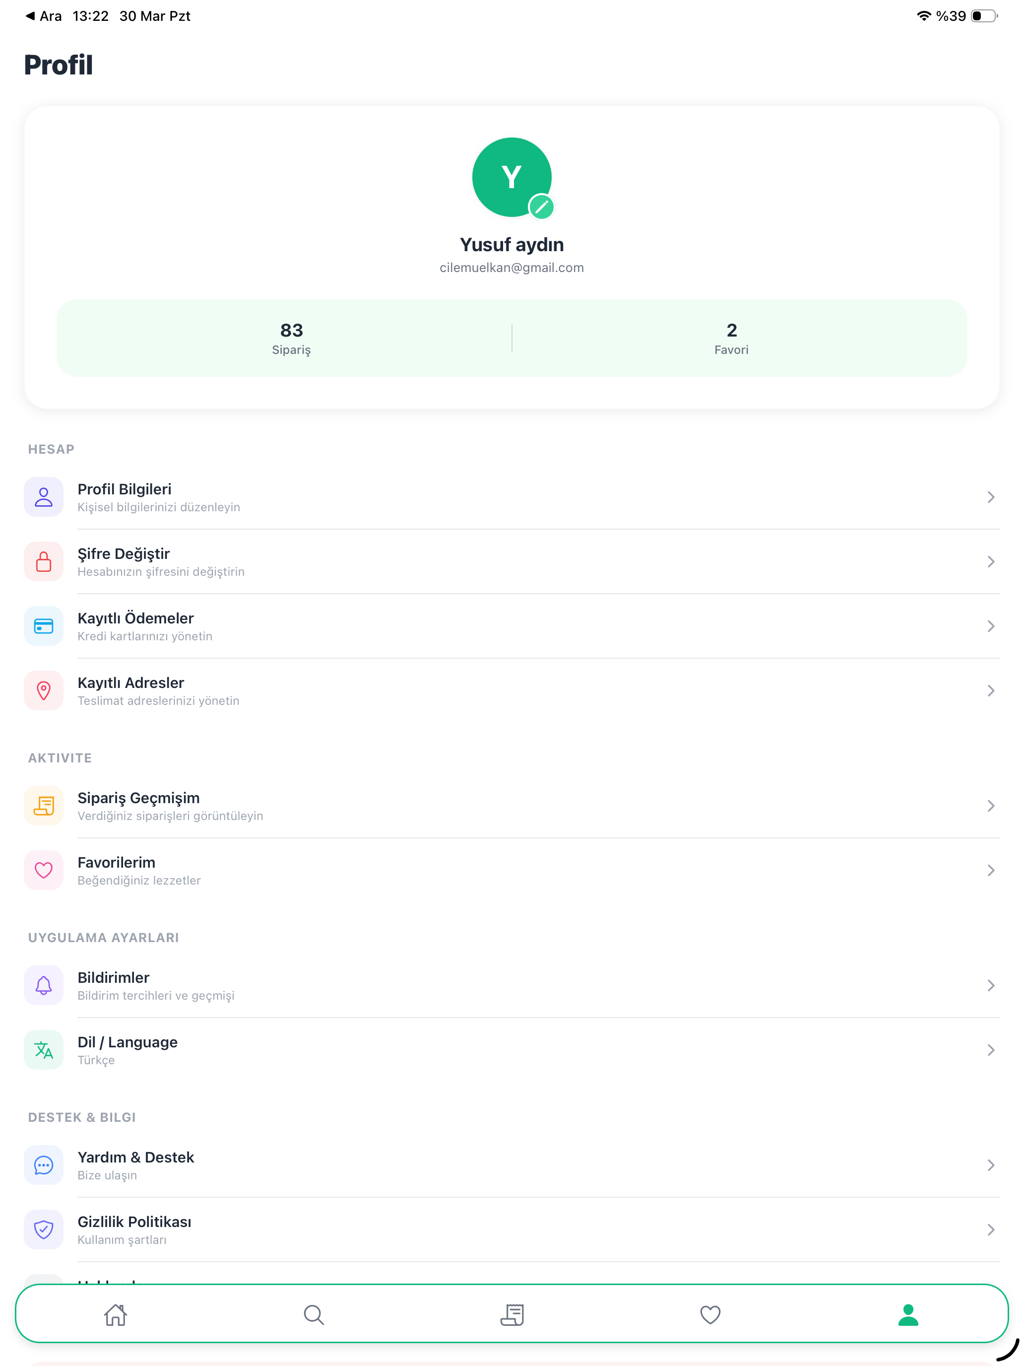The width and height of the screenshot is (1024, 1366).
Task: Open the shield icon for Gizlilik Politikası
Action: 43,1229
